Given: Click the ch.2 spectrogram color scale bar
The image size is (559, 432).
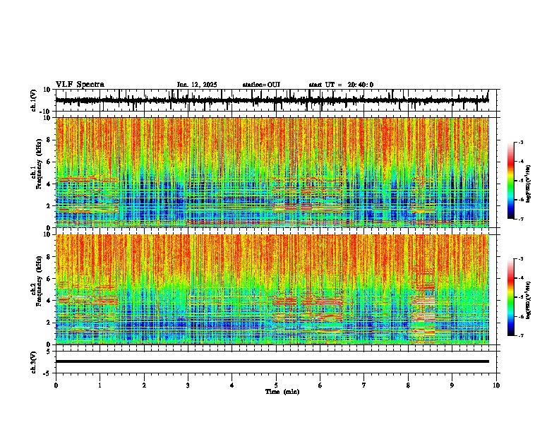Looking at the screenshot, I should pyautogui.click(x=510, y=297).
